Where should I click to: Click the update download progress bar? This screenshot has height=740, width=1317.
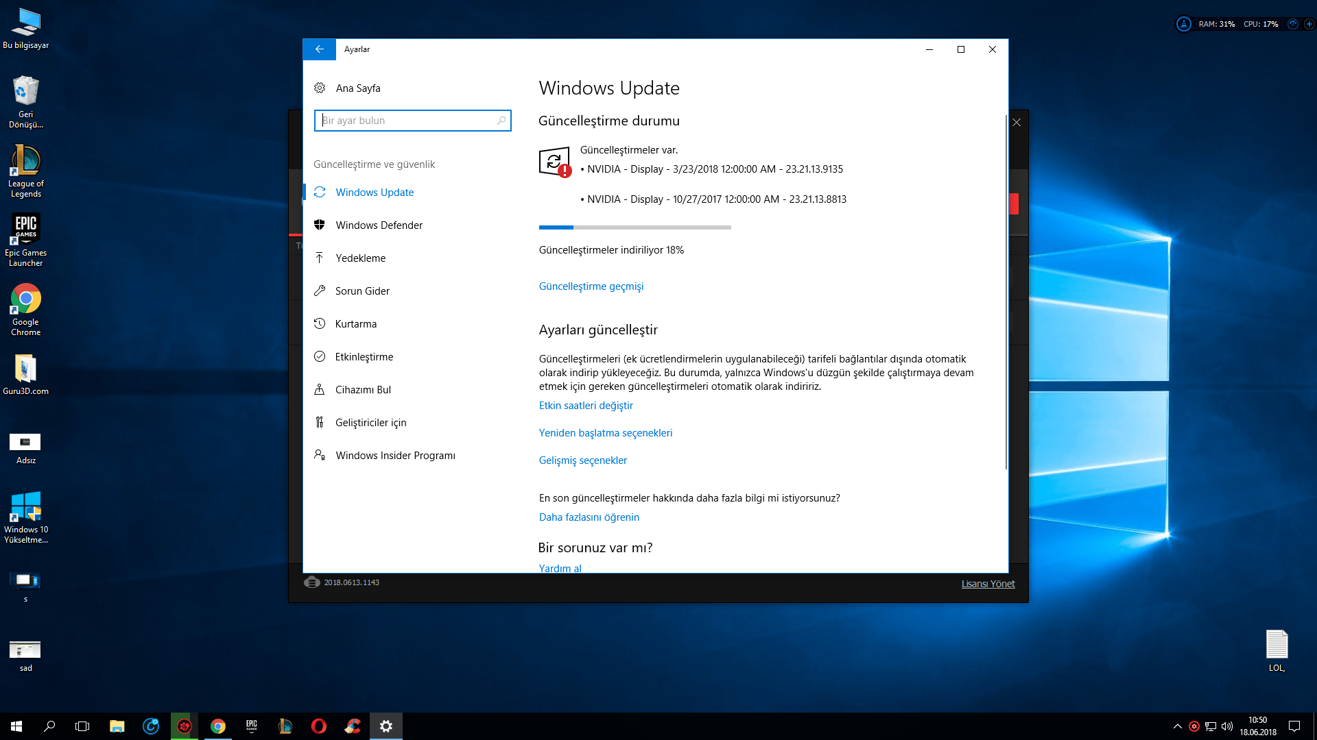tap(634, 227)
